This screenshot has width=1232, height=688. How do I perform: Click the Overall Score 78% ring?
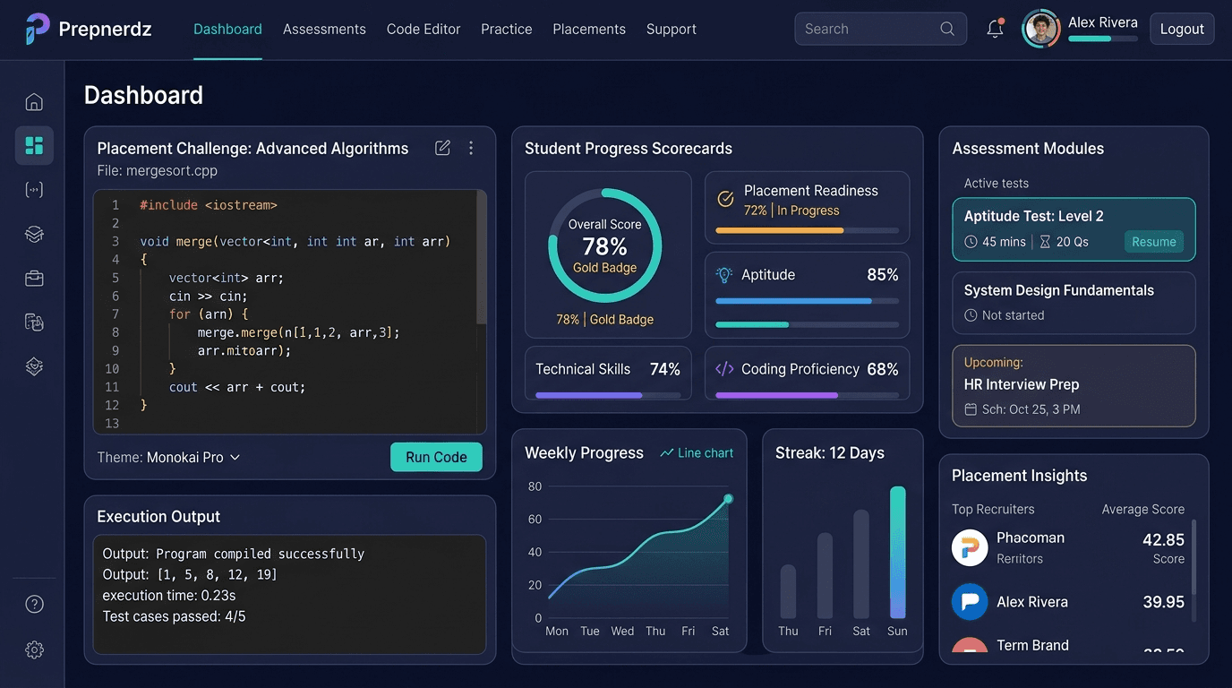[604, 245]
